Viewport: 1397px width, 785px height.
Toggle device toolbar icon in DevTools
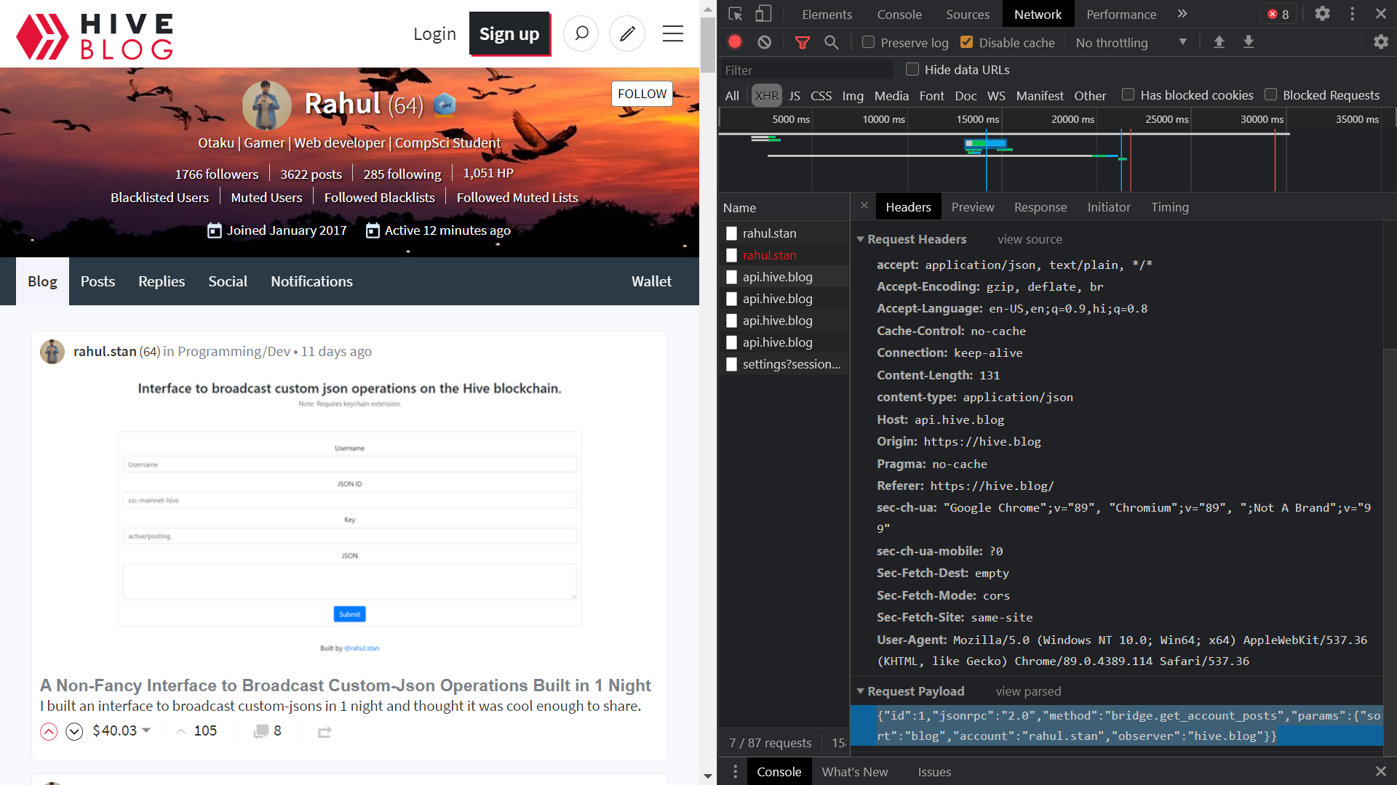click(x=763, y=14)
